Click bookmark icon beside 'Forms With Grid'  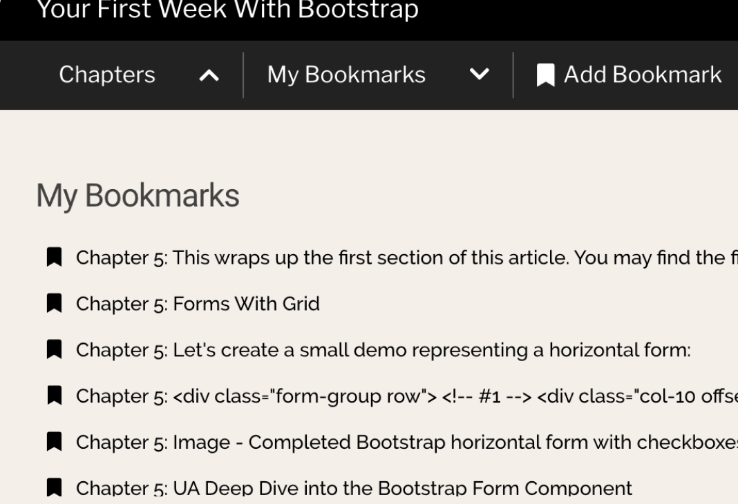54,304
